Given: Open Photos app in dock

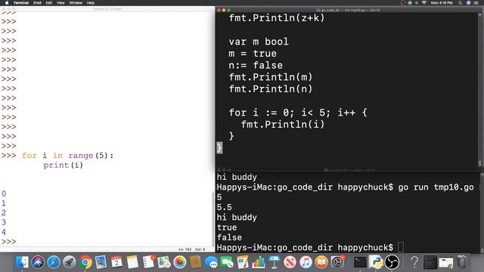Looking at the screenshot, I should pos(180,262).
